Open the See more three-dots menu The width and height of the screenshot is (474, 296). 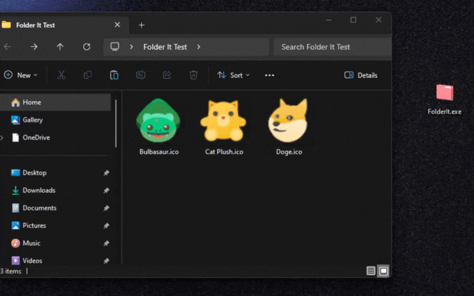270,75
